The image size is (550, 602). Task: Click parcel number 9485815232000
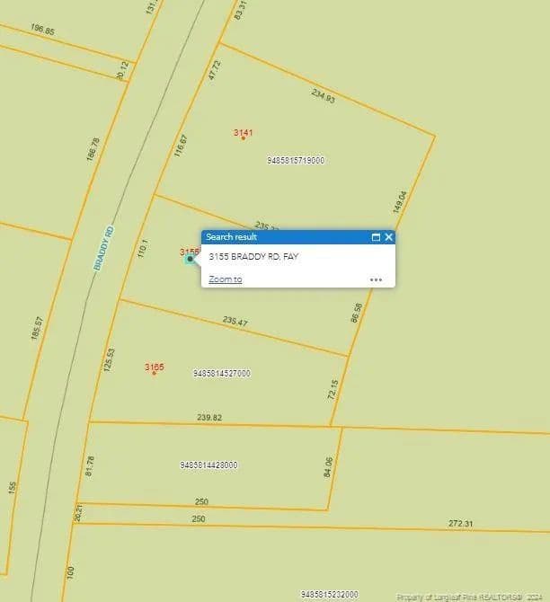point(329,594)
